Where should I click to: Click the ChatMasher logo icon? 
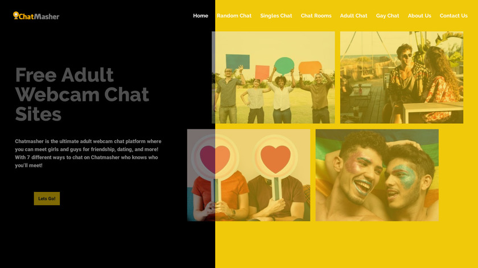point(16,15)
